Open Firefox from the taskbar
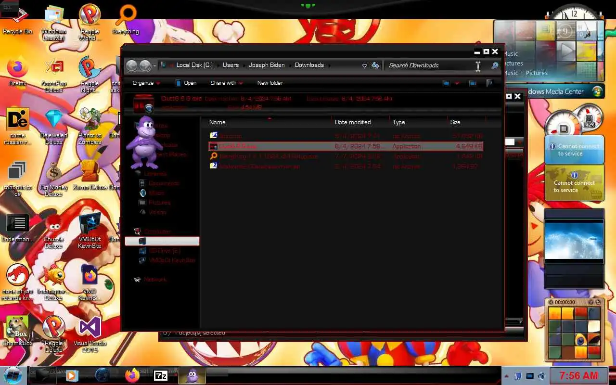The width and height of the screenshot is (616, 385). click(x=131, y=375)
